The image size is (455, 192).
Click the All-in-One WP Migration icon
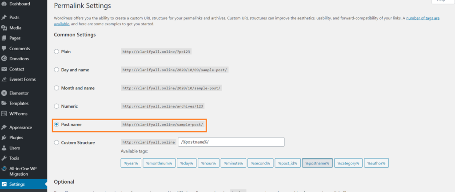point(4,168)
